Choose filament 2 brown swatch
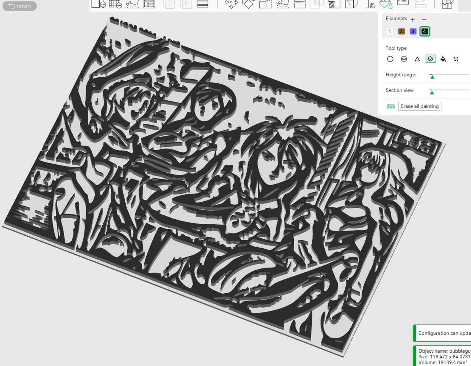This screenshot has width=471, height=366. 401,31
